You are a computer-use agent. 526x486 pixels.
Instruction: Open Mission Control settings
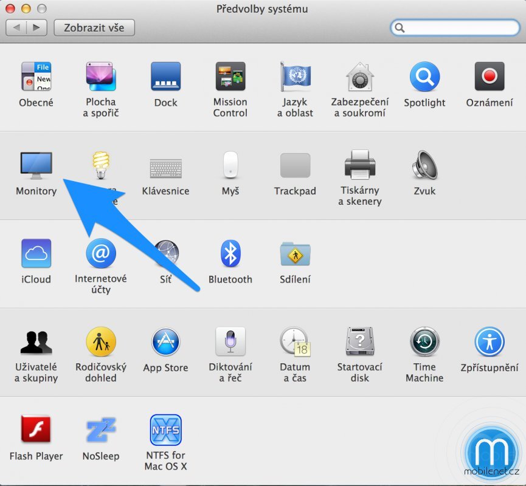click(230, 77)
